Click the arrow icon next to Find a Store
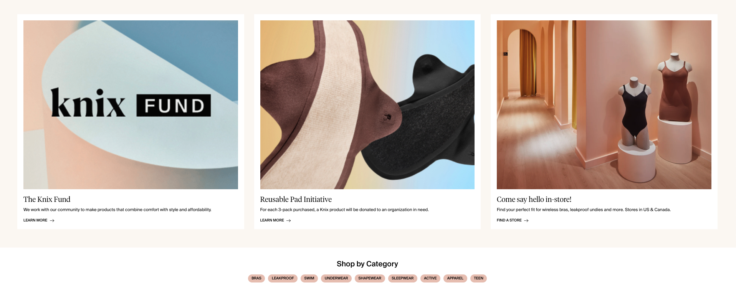Viewport: 736px width, 294px height. point(526,221)
